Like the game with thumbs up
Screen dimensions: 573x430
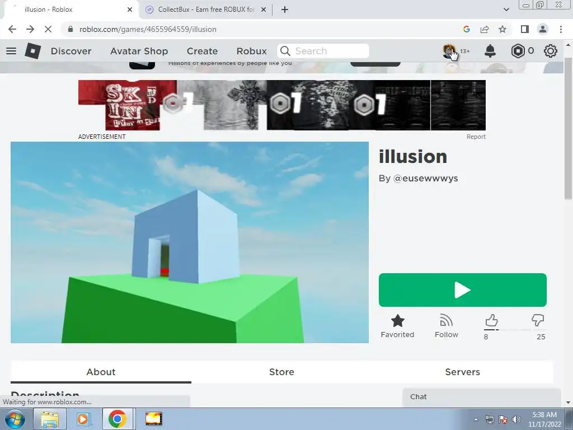pos(491,321)
